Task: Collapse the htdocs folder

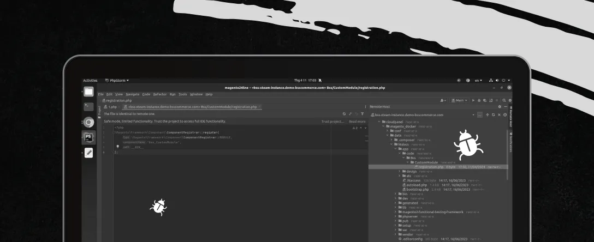Action: pyautogui.click(x=391, y=144)
